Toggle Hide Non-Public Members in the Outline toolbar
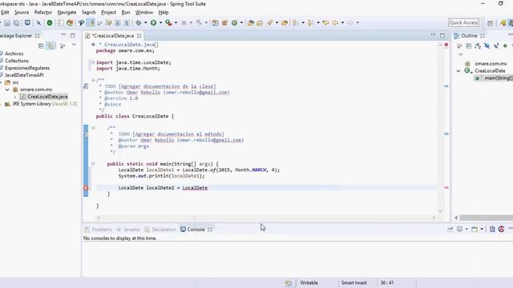Image resolution: width=513 pixels, height=288 pixels. [505, 46]
